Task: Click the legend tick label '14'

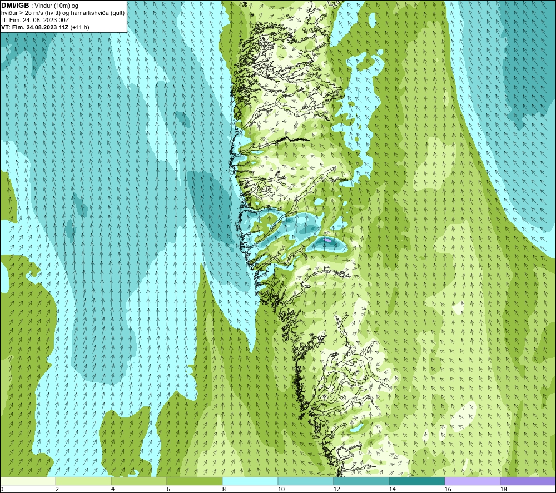Action: point(392,489)
